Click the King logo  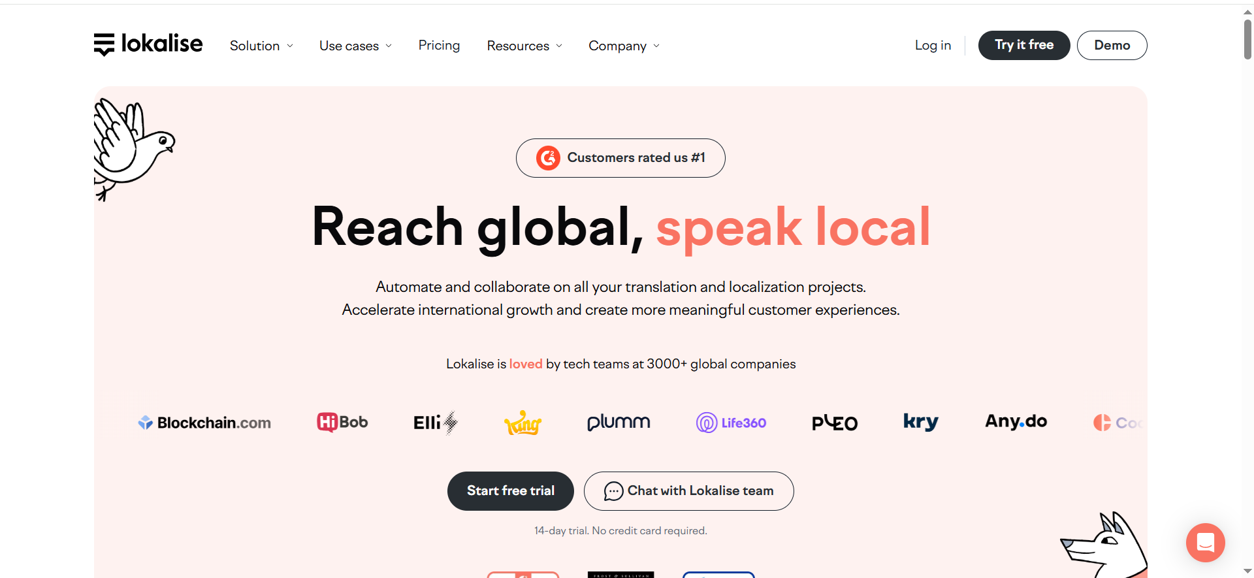[x=522, y=423]
